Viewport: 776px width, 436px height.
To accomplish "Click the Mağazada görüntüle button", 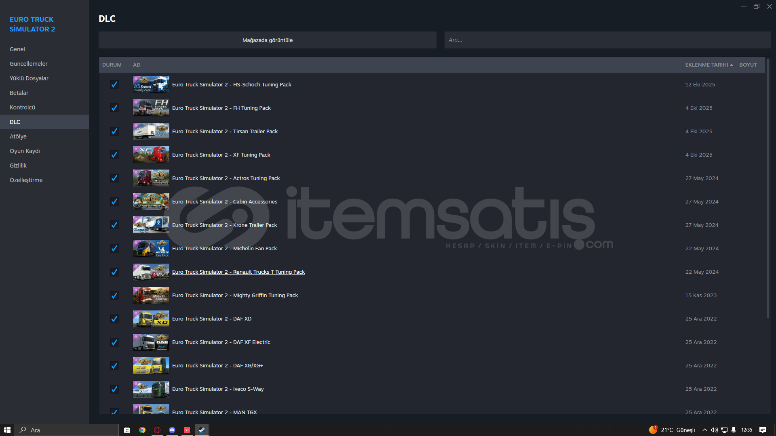I will pyautogui.click(x=267, y=40).
